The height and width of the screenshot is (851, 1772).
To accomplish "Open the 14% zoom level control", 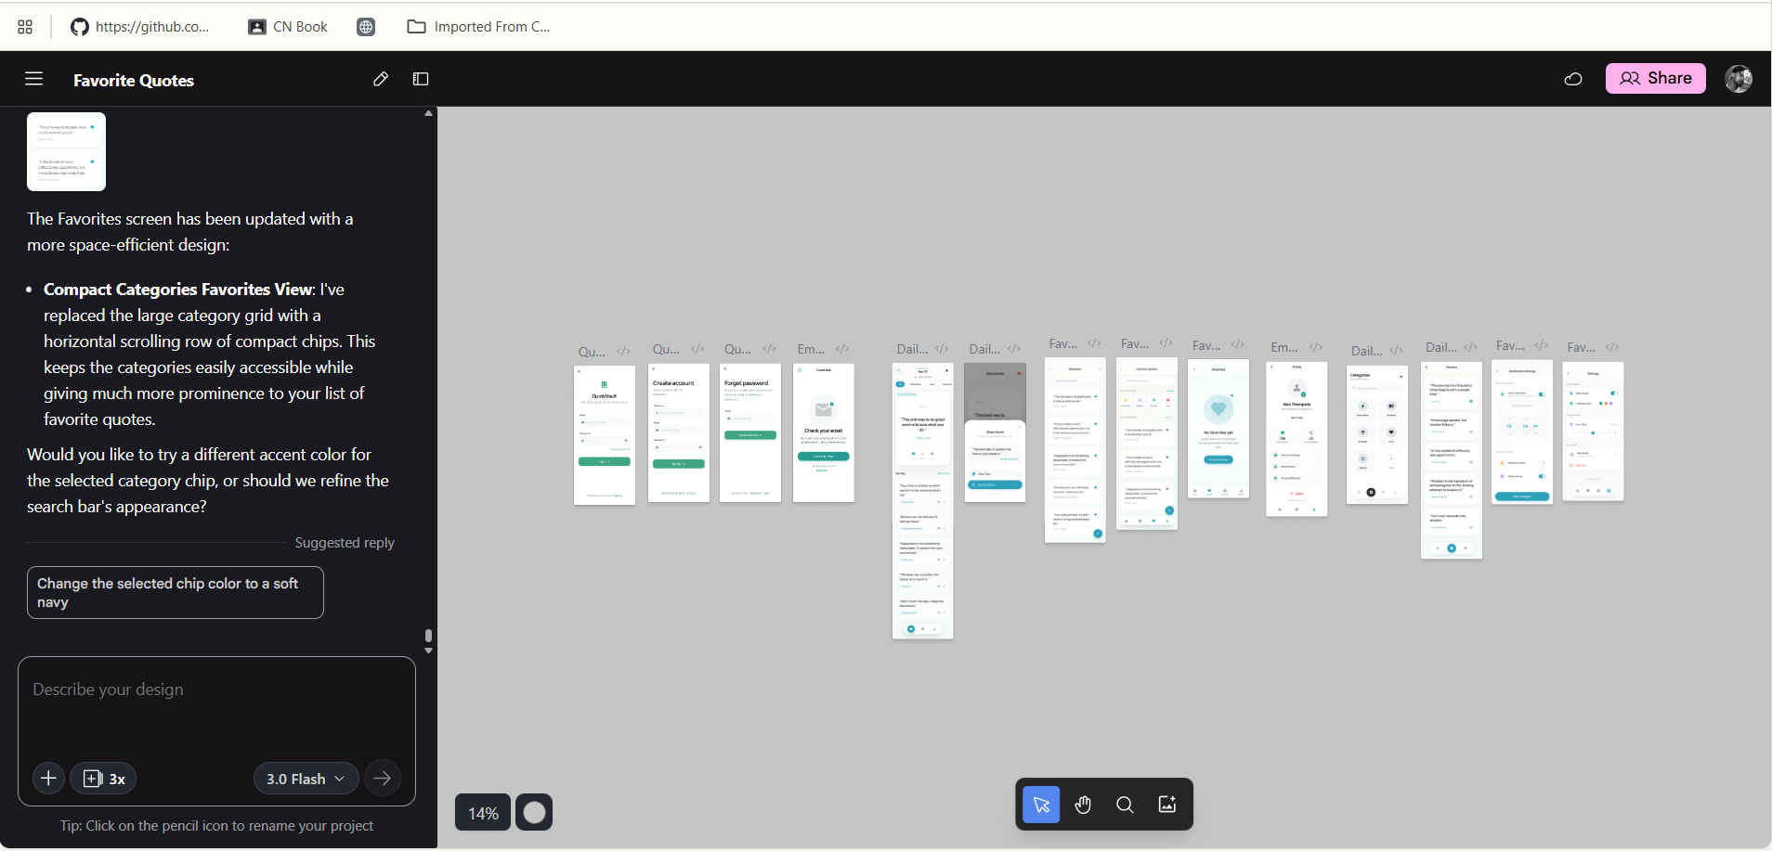I will [x=482, y=813].
